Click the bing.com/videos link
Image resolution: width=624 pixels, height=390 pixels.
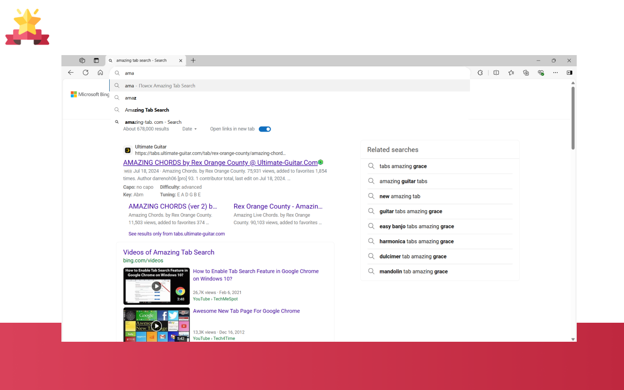click(143, 261)
